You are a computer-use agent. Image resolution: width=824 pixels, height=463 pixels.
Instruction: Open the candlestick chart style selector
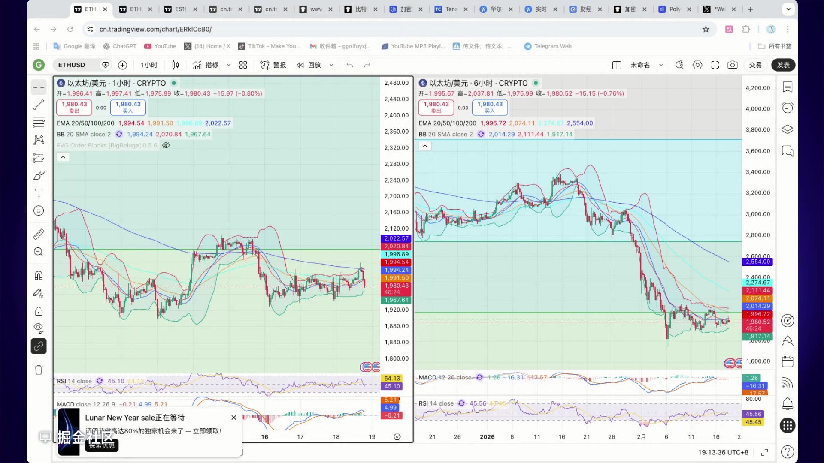[175, 65]
